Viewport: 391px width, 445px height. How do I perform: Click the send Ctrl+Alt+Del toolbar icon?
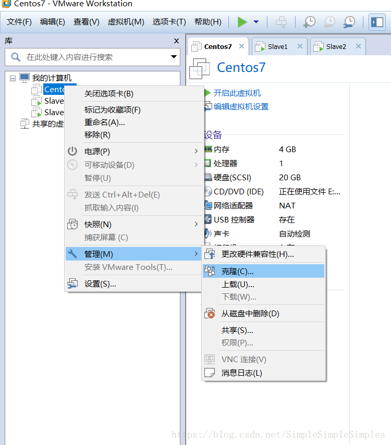click(x=281, y=22)
